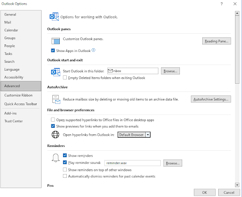
Task: Enable Automatically dismiss reminders for past calendar events
Action: (x=65, y=176)
